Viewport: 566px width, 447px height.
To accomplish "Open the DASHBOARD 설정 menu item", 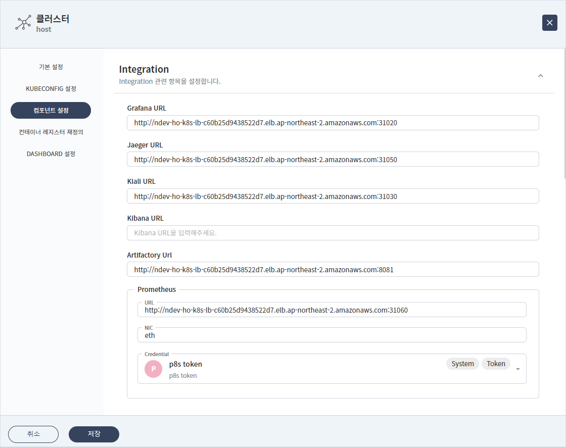I will 51,154.
